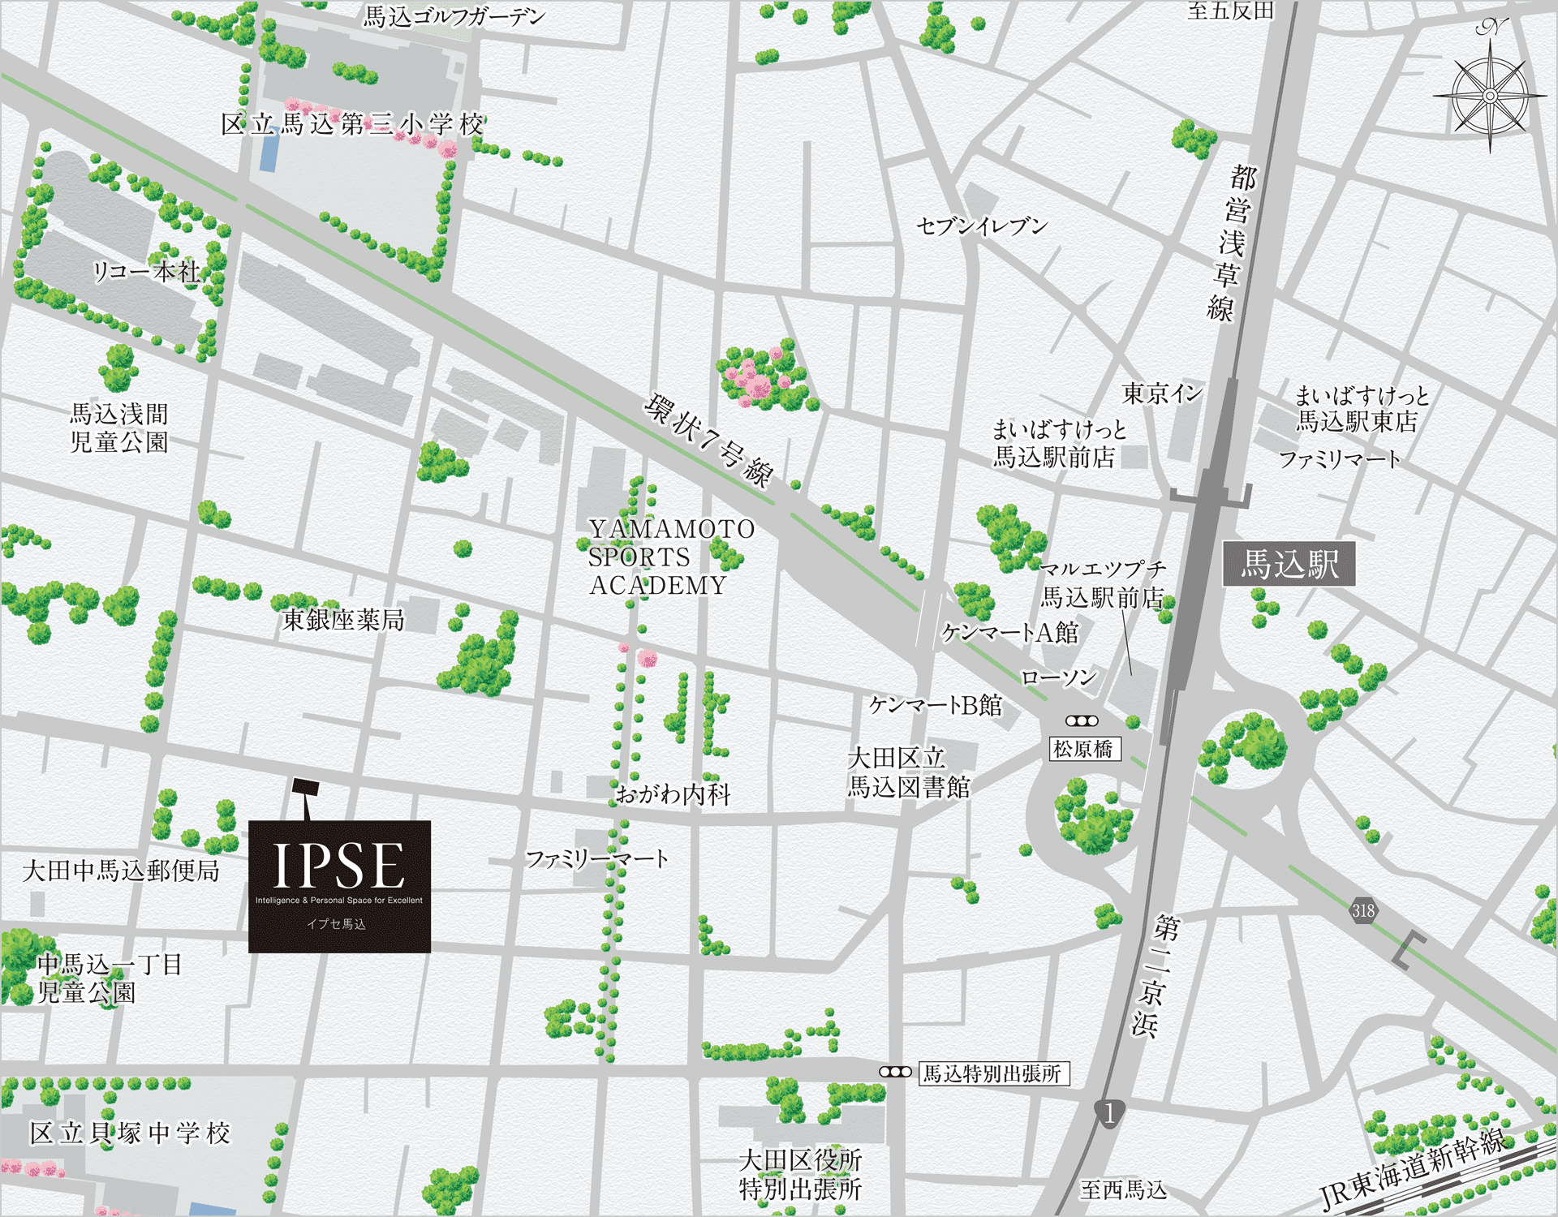1558x1217 pixels.
Task: Click the ファミリーマート label near IPSE
Action: pos(597,858)
